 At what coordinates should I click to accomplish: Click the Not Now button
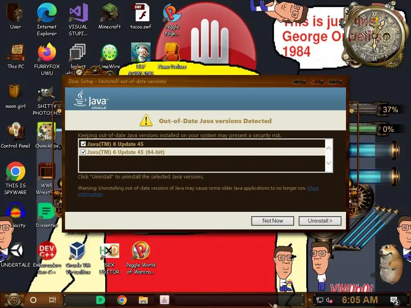click(273, 221)
